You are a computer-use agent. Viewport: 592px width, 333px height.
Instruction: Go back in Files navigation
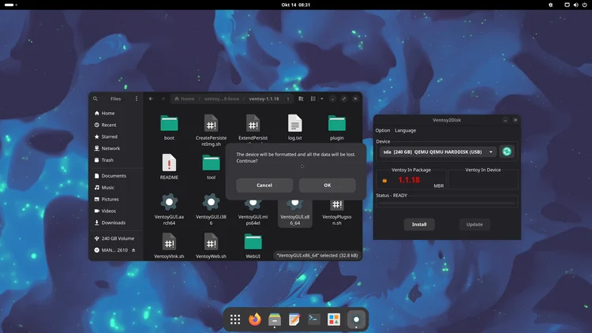point(151,99)
